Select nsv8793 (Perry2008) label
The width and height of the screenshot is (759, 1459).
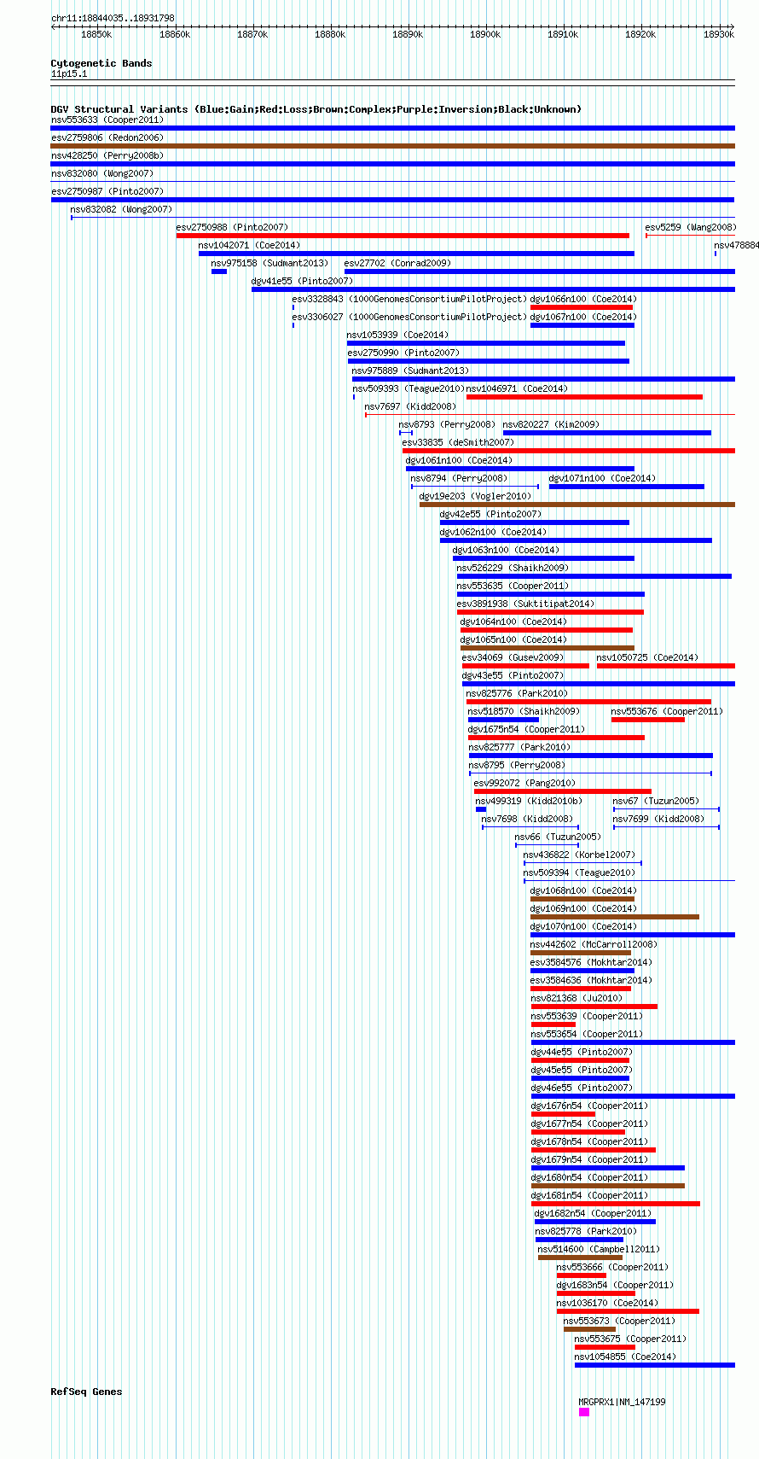[447, 424]
